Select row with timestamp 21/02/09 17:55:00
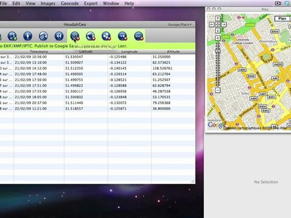This screenshot has height=218, width=291. click(x=97, y=91)
